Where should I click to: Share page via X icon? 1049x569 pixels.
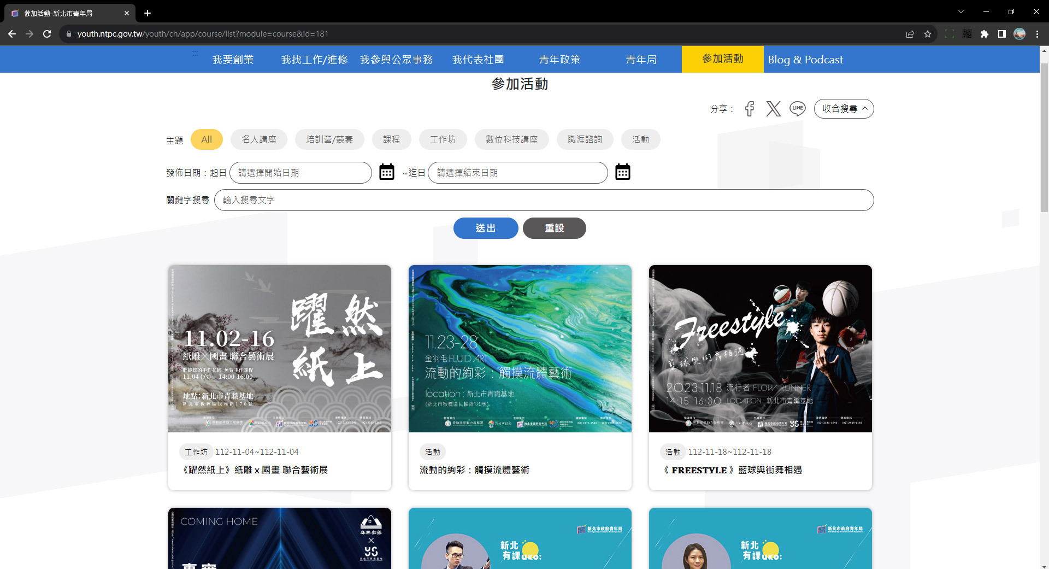coord(773,109)
